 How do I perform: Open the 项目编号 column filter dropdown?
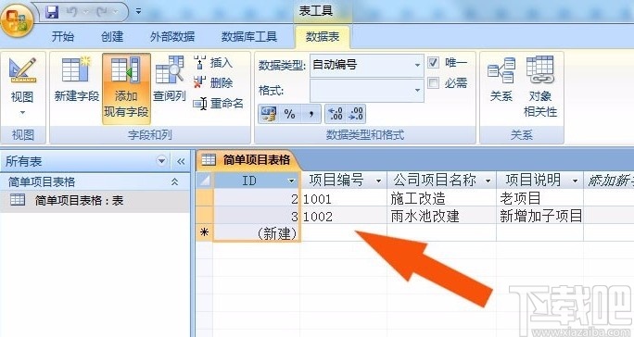379,181
